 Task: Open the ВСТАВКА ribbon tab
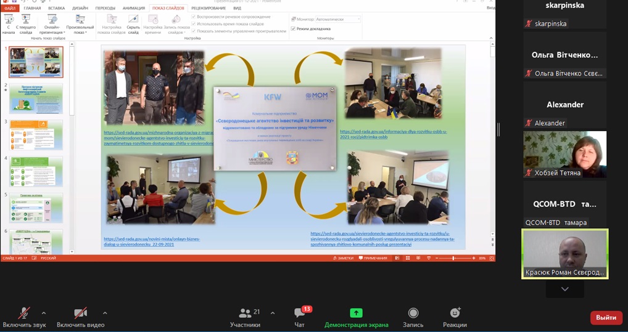click(56, 8)
